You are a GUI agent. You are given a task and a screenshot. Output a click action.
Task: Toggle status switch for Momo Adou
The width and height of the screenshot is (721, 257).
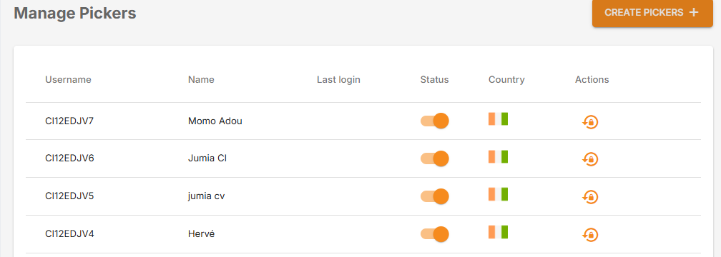pos(435,121)
